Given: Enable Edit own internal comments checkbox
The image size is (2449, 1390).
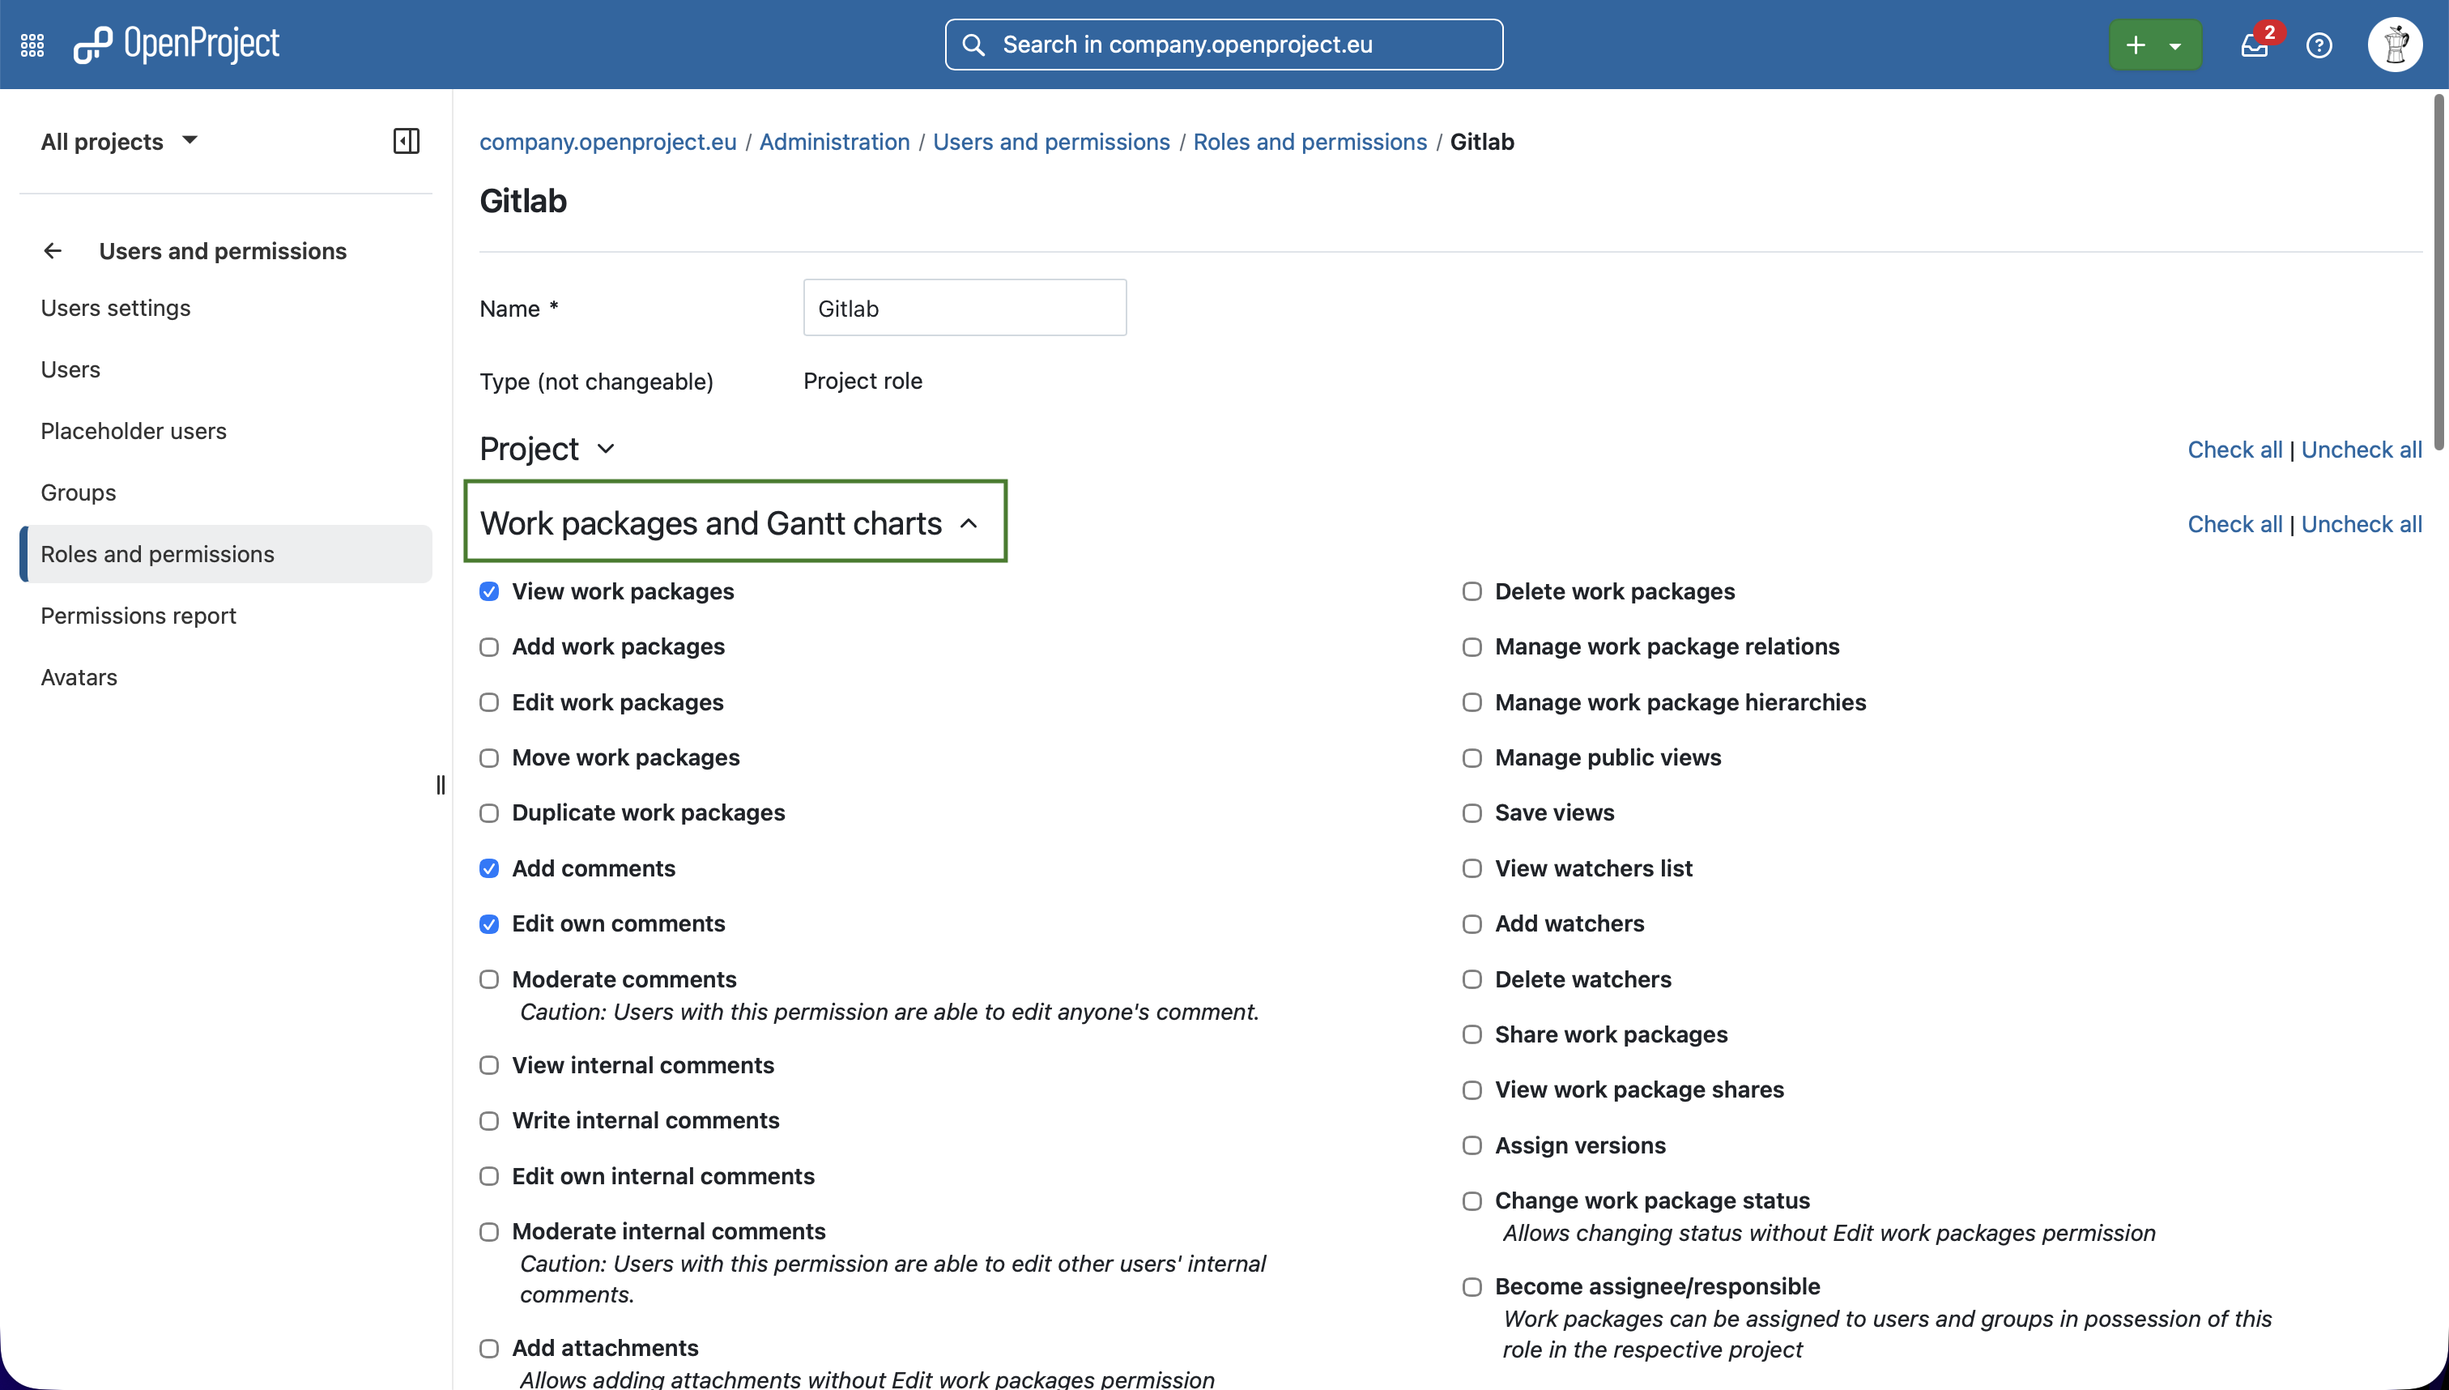Looking at the screenshot, I should (488, 1176).
